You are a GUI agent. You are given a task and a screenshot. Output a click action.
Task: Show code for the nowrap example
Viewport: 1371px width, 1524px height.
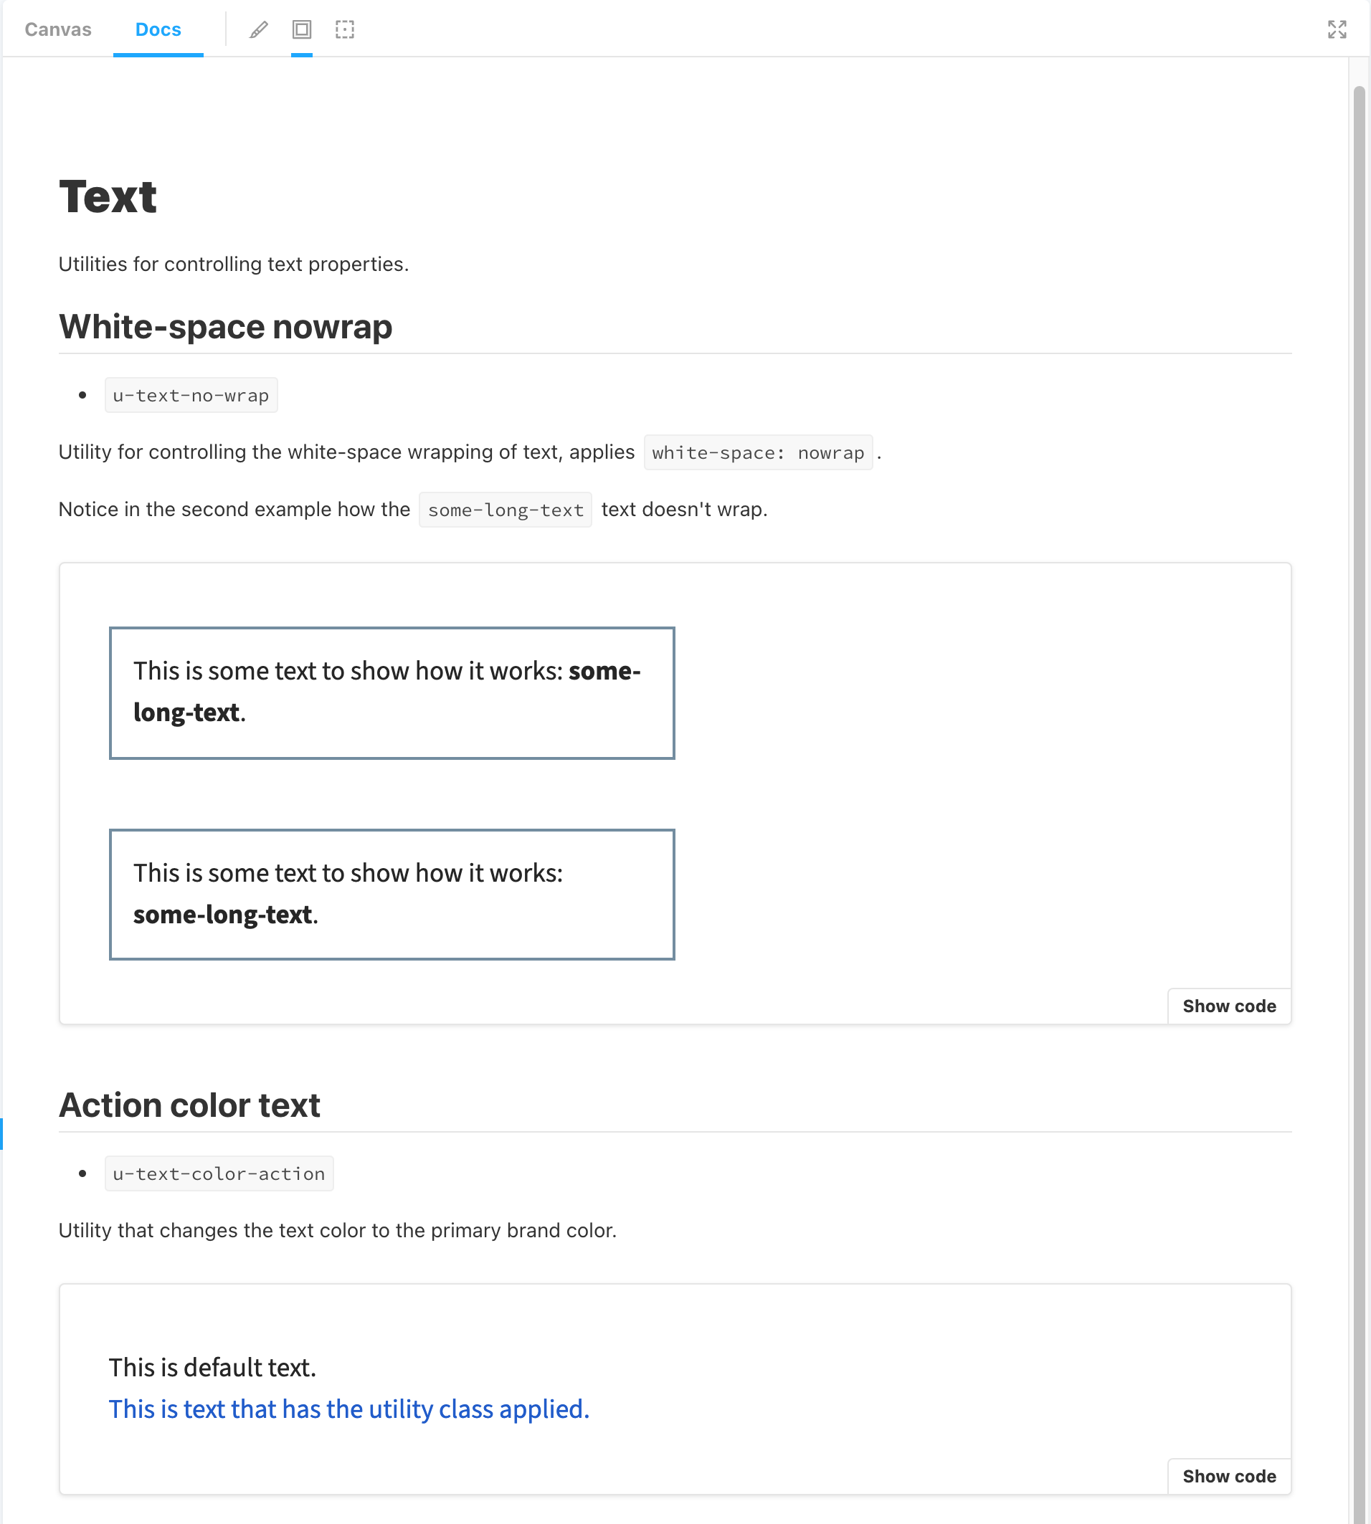(x=1229, y=1006)
